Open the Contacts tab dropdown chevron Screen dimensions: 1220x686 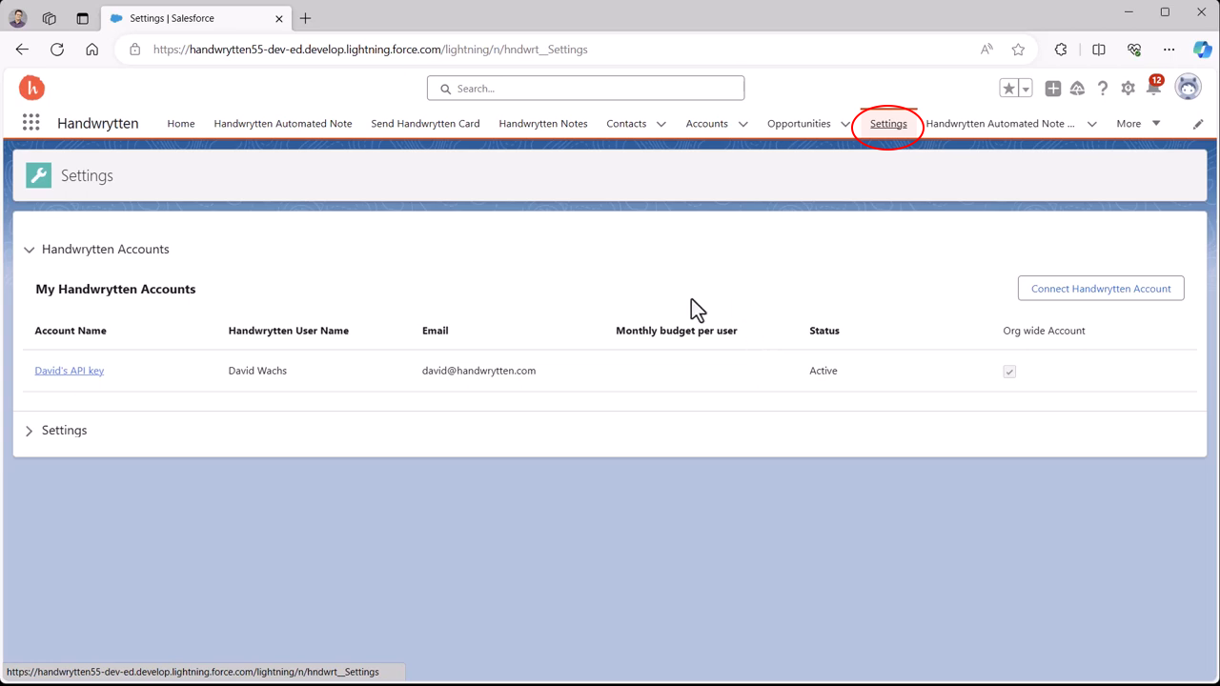[661, 124]
